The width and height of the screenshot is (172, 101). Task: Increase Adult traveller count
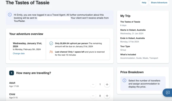107,84
